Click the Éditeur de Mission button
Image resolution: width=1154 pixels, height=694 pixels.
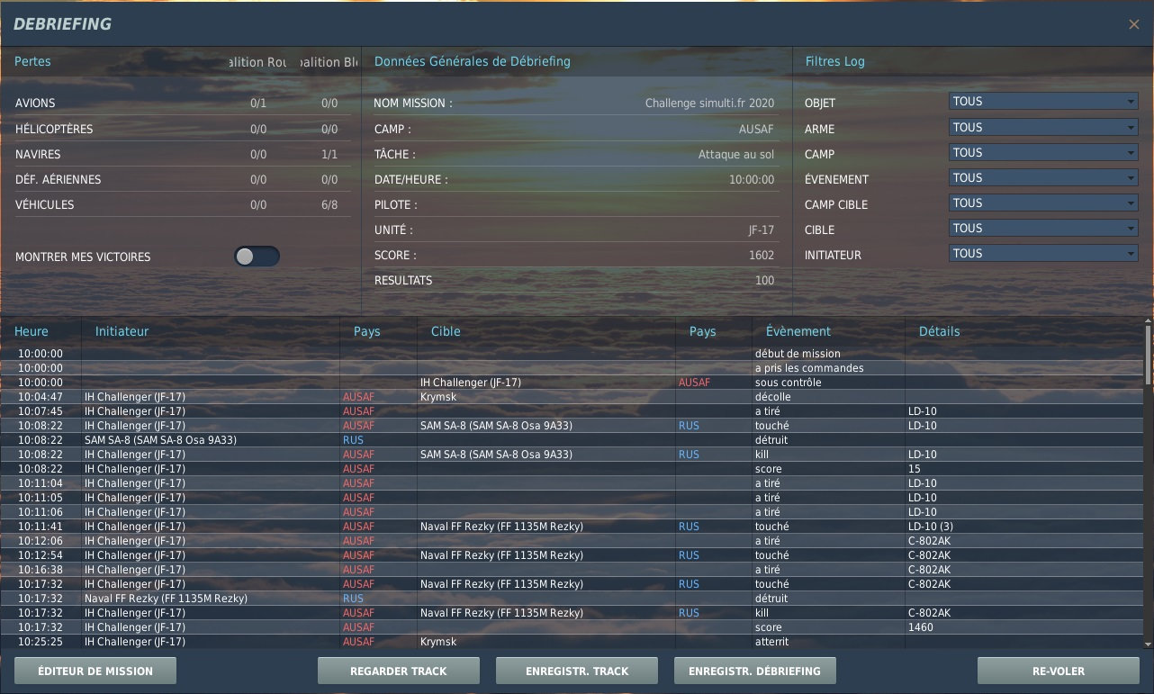(95, 671)
